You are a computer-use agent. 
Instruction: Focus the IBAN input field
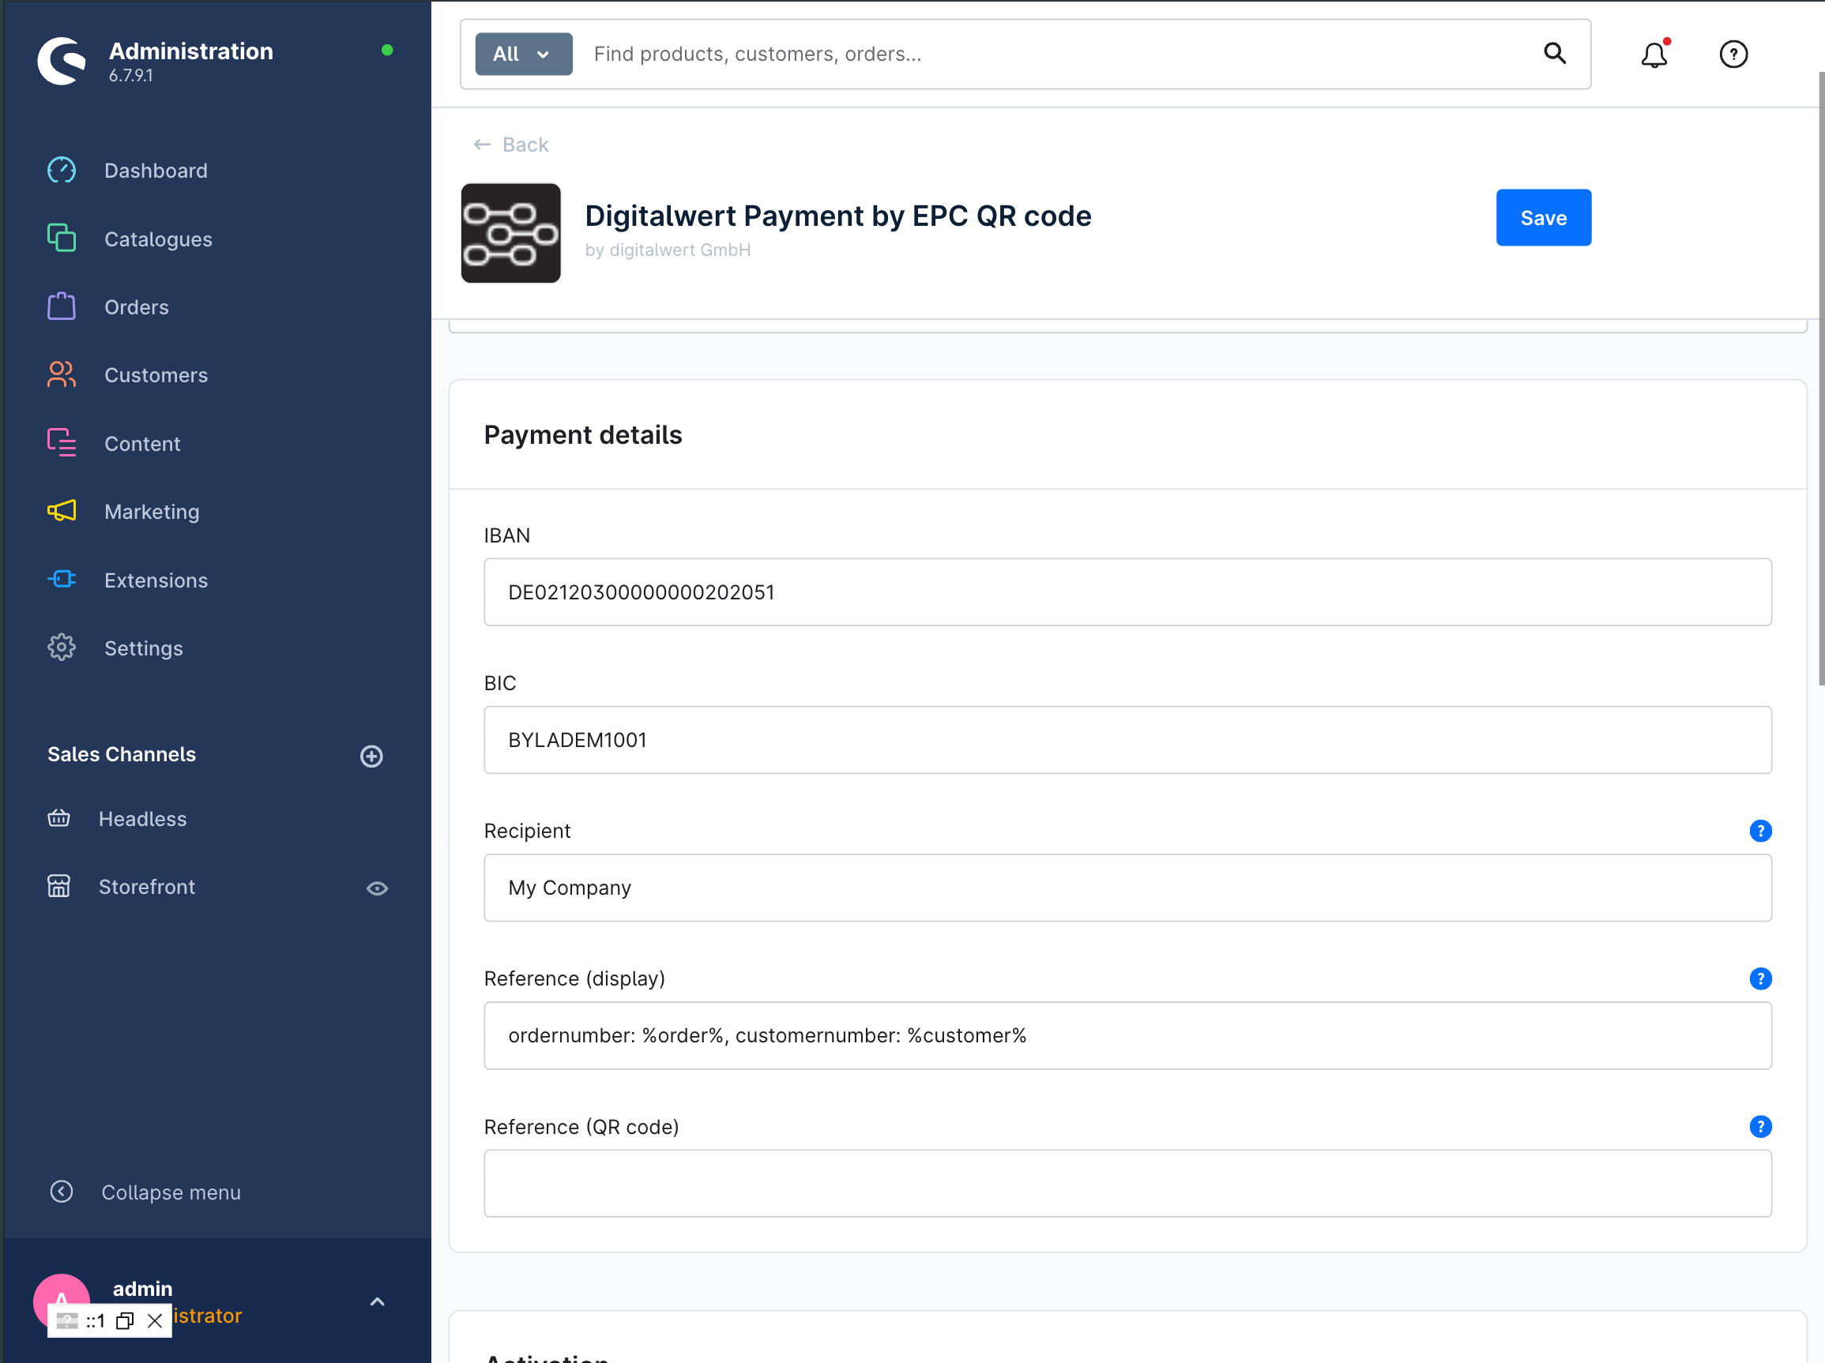pos(1128,592)
